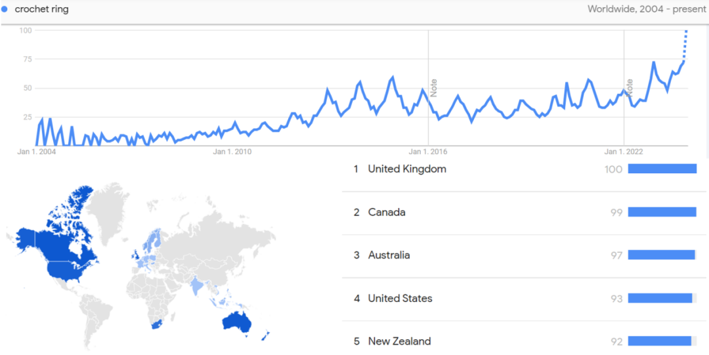Select Canada in the region list
The image size is (709, 355).
(524, 212)
